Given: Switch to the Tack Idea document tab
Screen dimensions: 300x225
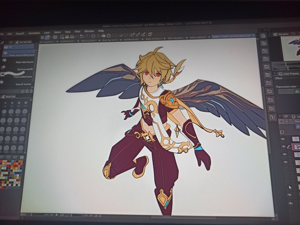Looking at the screenshot, I should [176, 38].
